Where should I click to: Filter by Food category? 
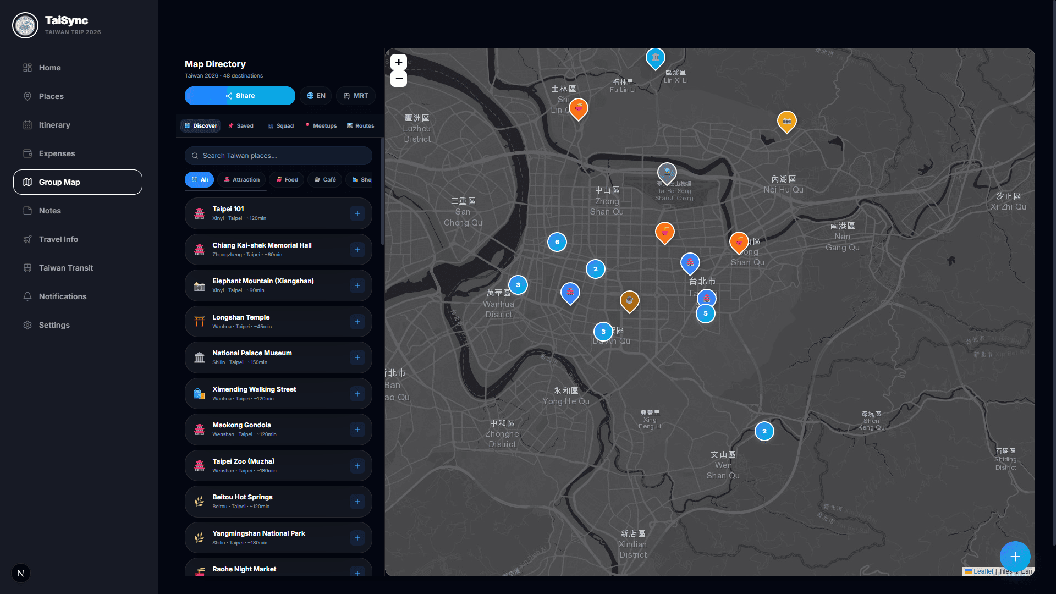(287, 180)
